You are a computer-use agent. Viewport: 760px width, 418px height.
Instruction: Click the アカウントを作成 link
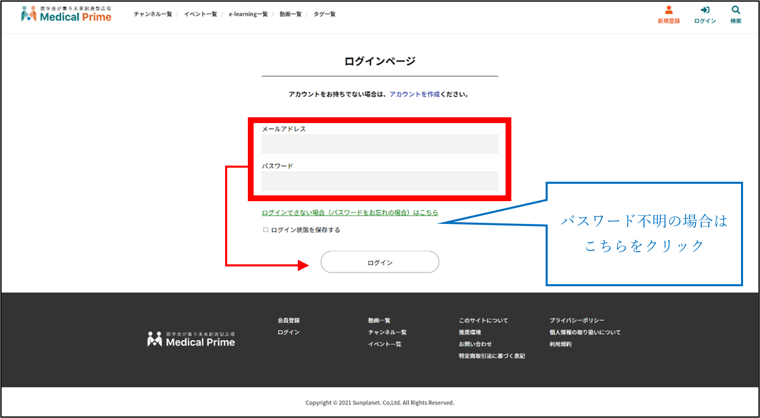pyautogui.click(x=415, y=94)
